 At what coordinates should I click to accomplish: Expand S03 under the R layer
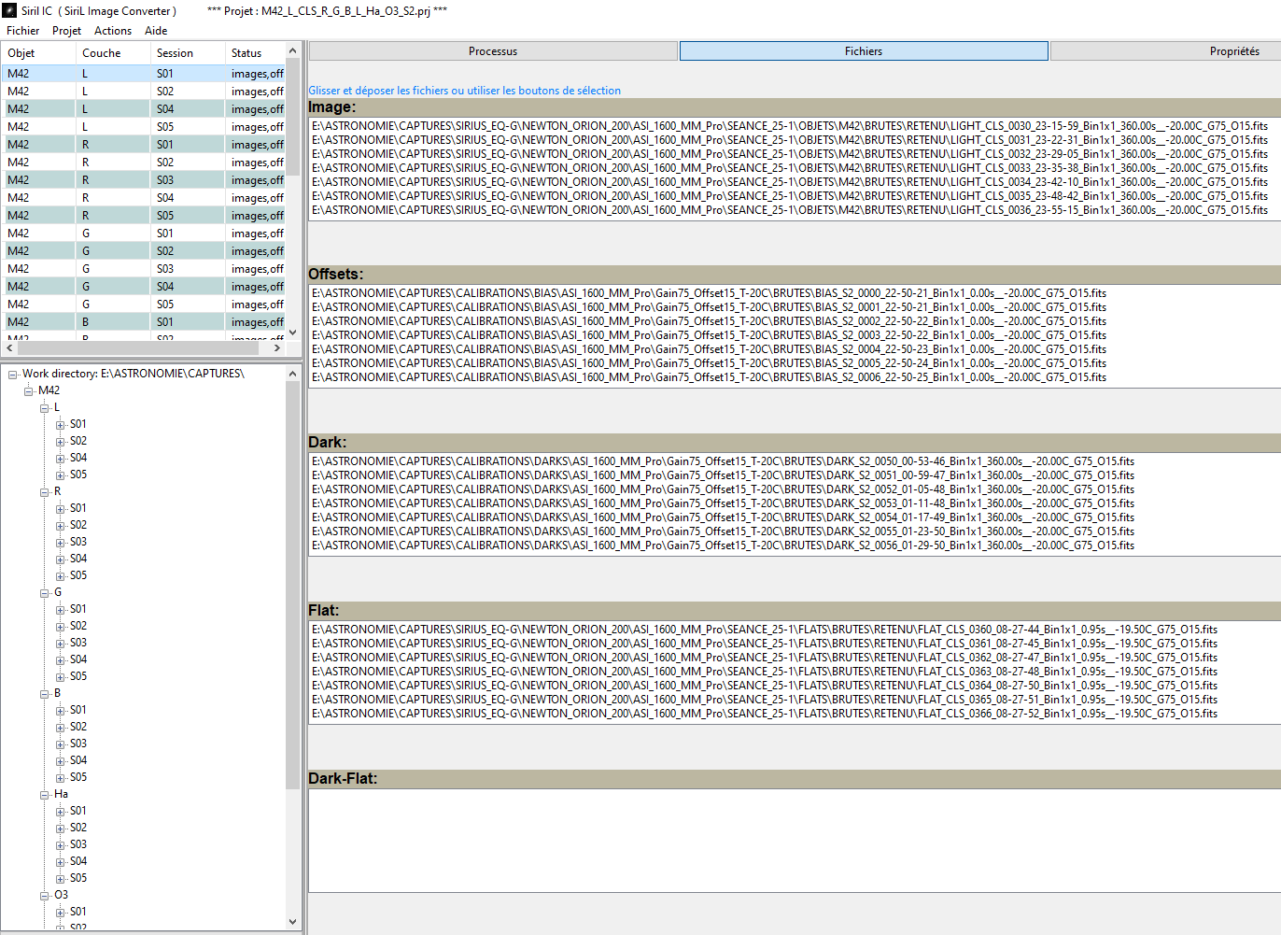click(x=61, y=542)
